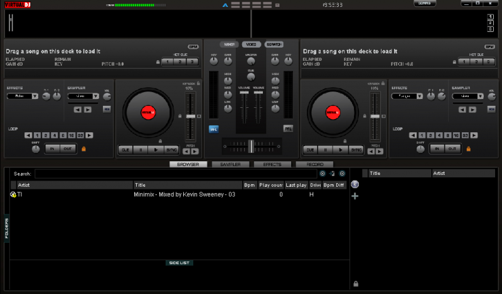Image resolution: width=502 pixels, height=294 pixels.
Task: Click the left deck BPM button
Action: (193, 47)
